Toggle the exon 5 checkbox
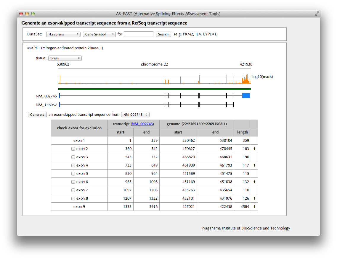Image resolution: width=337 pixels, height=259 pixels. tap(73, 174)
